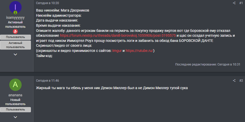Screen dimensions: 245x122
Task: Click green online status badge on isamyyyyyy's avatar
Action: 15,12
